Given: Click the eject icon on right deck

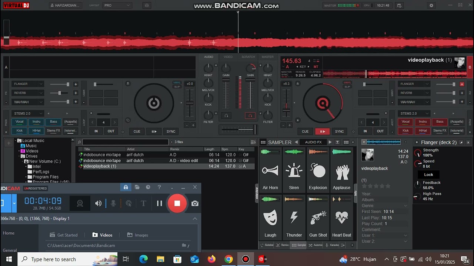Looking at the screenshot, I should (297, 83).
